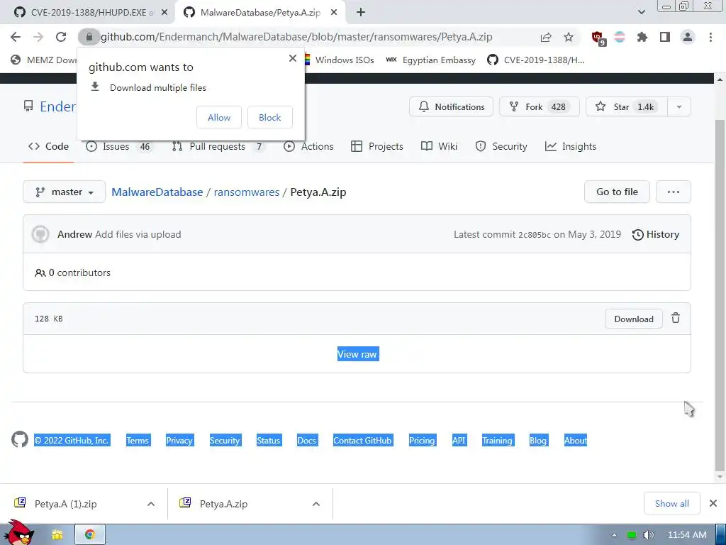
Task: Open the Notifications button
Action: pos(451,106)
